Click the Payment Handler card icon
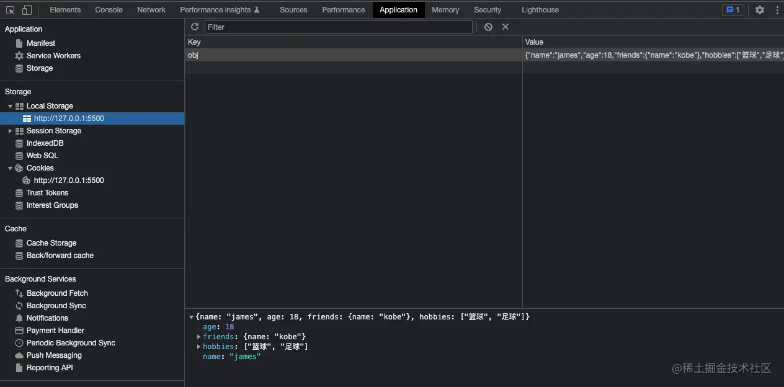This screenshot has width=784, height=387. click(19, 331)
